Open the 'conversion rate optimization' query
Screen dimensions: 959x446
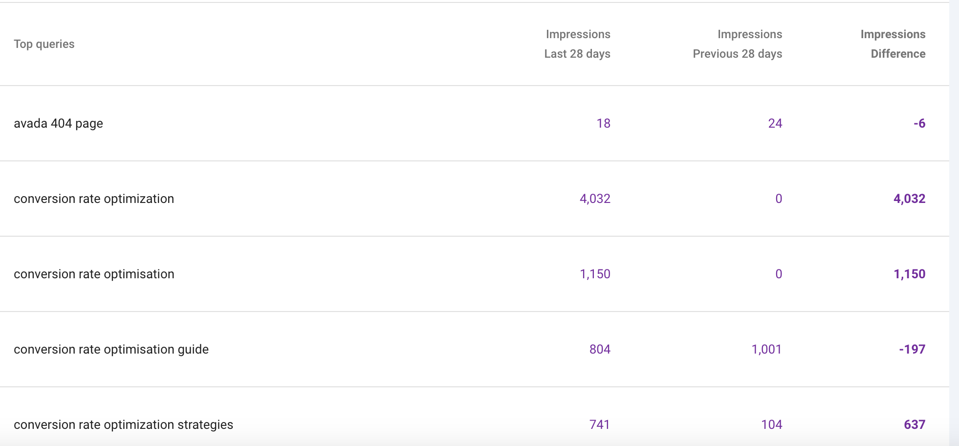[94, 199]
